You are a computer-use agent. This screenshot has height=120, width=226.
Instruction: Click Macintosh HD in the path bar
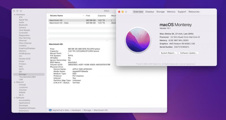(x=101, y=110)
